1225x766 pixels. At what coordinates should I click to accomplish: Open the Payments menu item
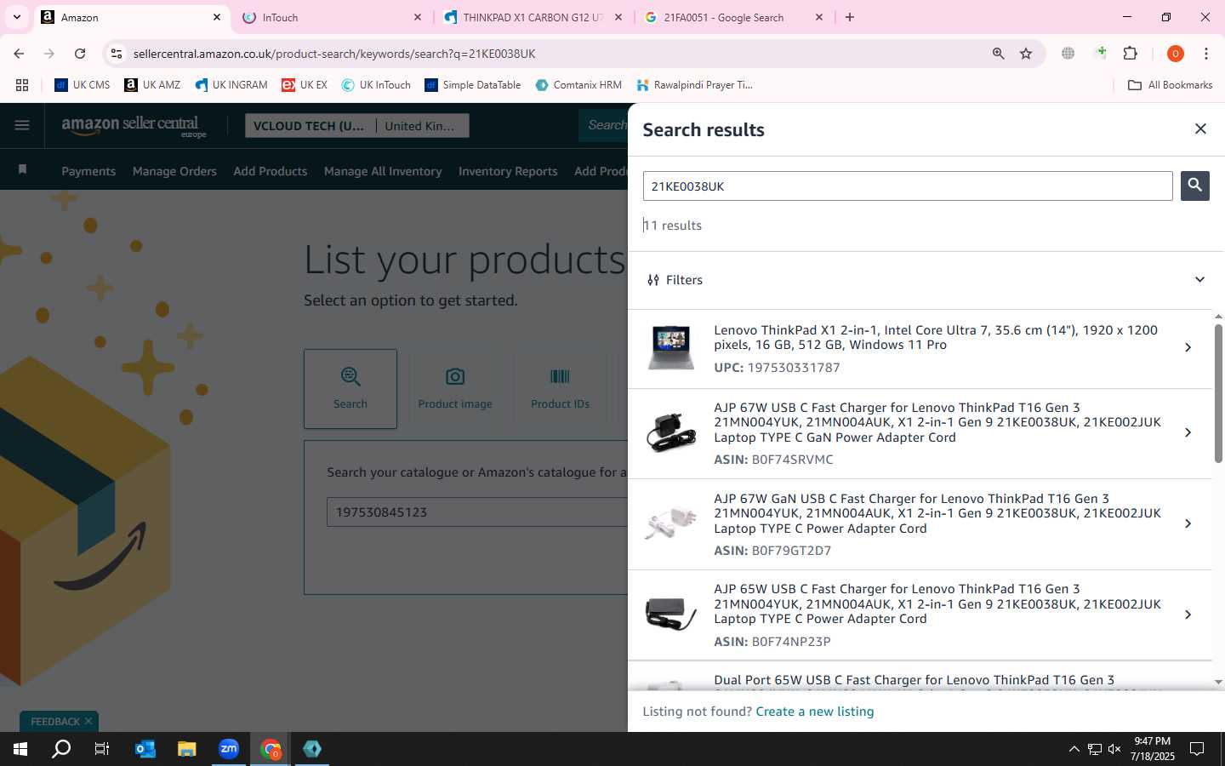coord(88,171)
